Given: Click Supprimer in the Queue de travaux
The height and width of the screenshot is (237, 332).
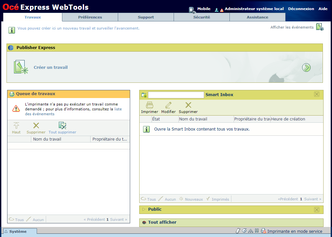Looking at the screenshot, I should click(36, 128).
